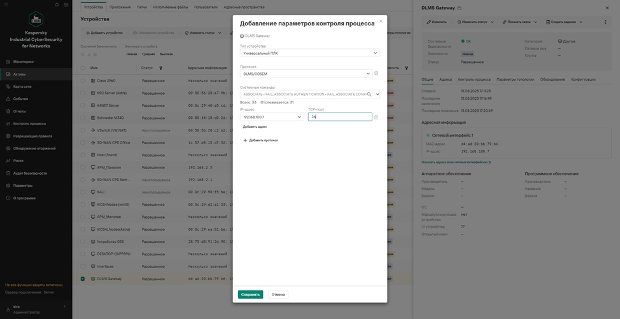Check the KALI row checkbox
The width and height of the screenshot is (620, 319).
coord(83,192)
